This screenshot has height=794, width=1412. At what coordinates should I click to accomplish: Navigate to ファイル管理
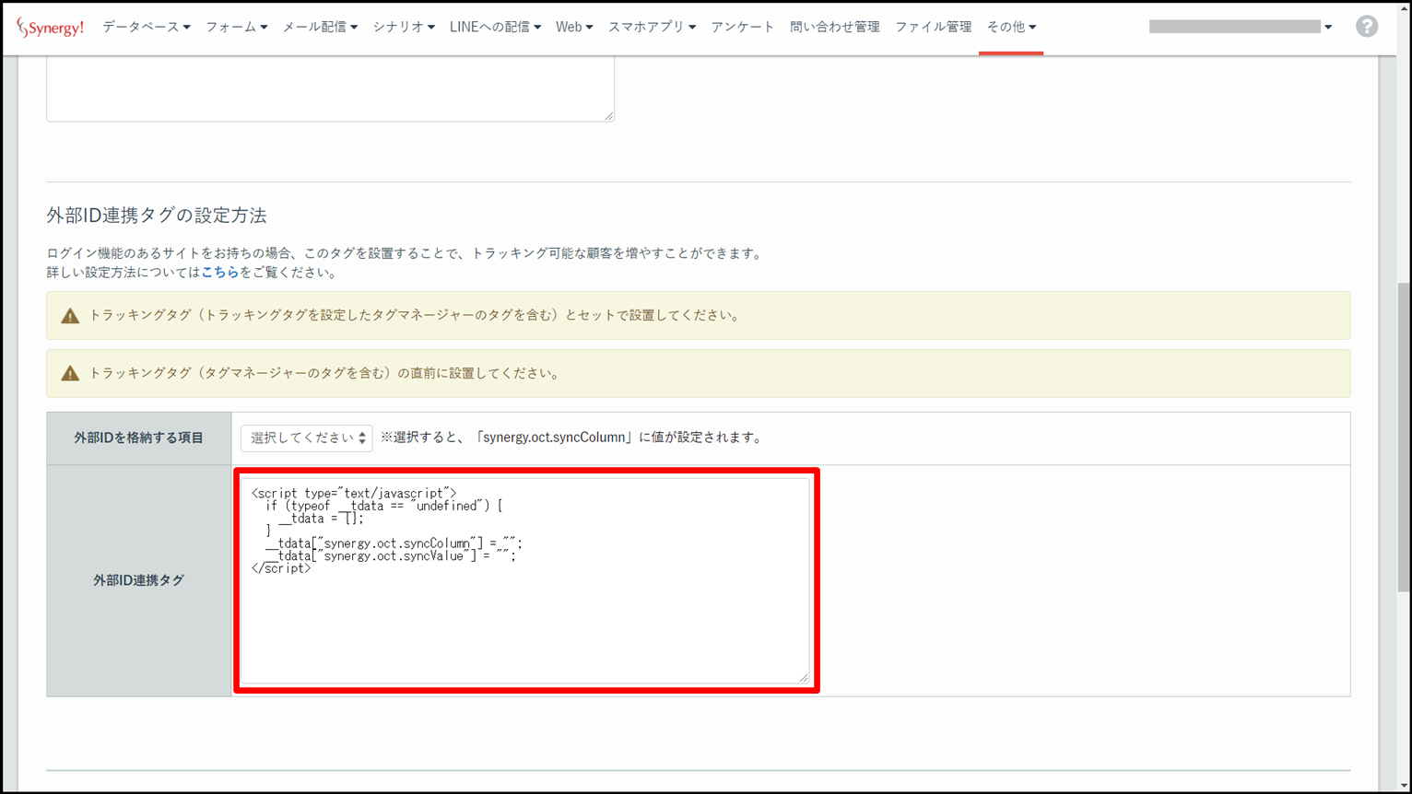click(x=933, y=28)
